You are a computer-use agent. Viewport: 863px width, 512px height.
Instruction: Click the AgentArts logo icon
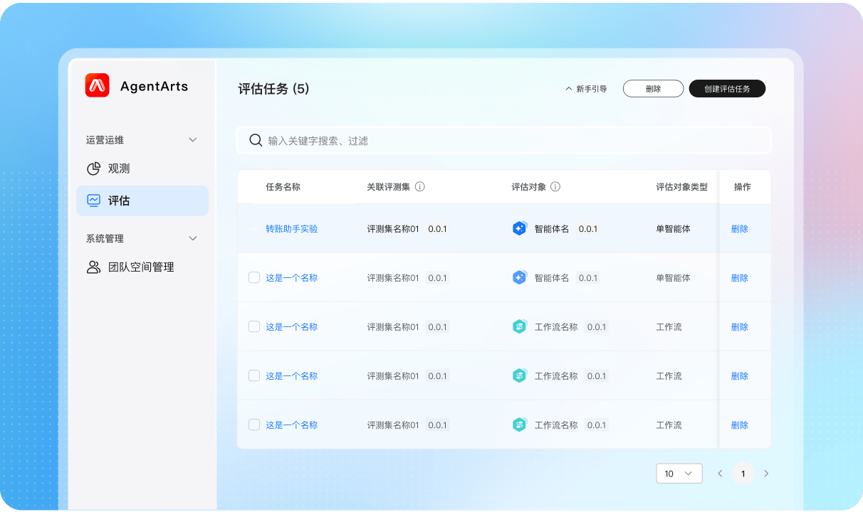pos(98,86)
